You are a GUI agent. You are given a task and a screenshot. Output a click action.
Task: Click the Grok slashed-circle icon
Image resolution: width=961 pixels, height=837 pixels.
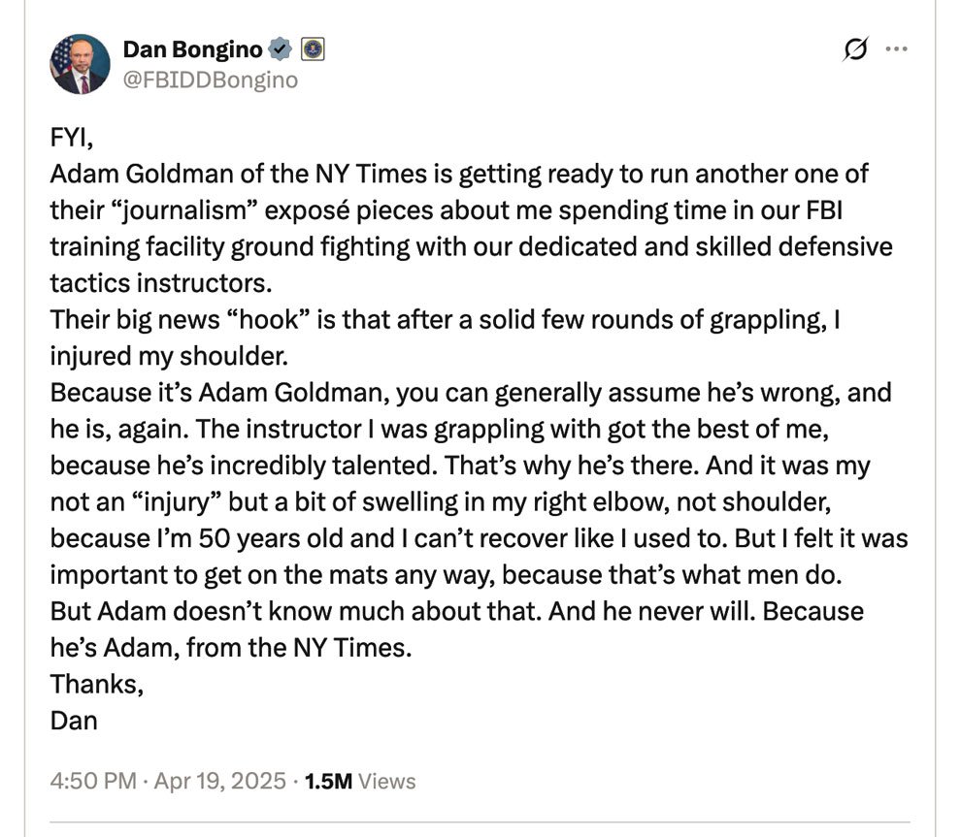(855, 49)
